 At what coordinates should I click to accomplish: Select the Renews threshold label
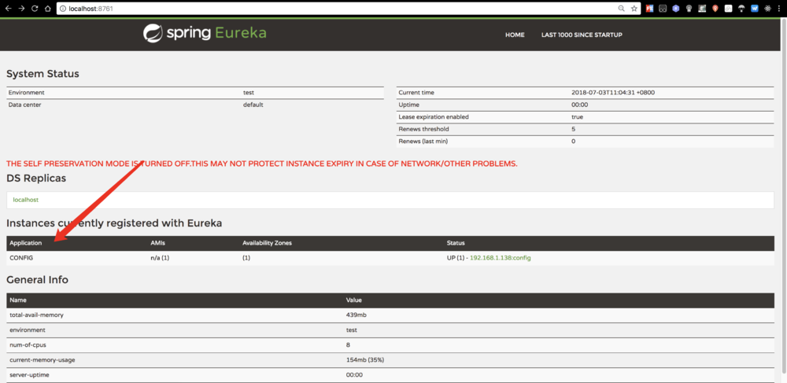(423, 129)
